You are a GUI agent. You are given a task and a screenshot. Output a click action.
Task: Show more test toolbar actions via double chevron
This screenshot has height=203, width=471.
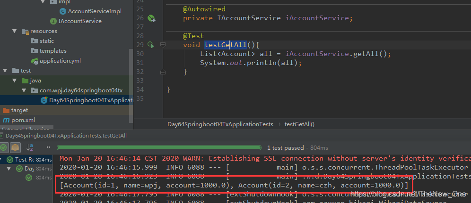[x=48, y=147]
